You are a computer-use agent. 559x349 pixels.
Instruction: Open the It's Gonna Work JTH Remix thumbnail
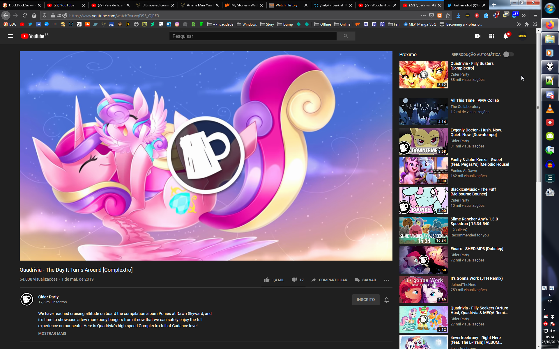pyautogui.click(x=424, y=290)
